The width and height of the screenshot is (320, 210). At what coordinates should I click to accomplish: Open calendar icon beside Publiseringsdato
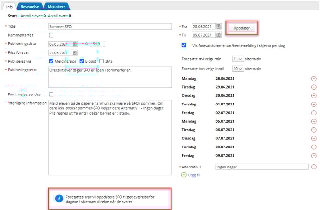tap(75, 44)
